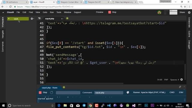
Task: Open the user avatar in Cloud9 header
Action: coord(159,12)
